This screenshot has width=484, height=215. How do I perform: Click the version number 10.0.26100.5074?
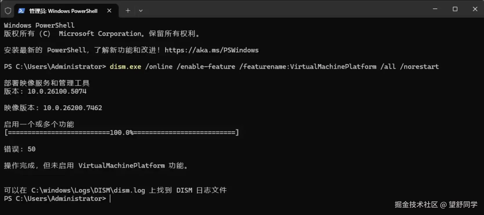click(57, 91)
